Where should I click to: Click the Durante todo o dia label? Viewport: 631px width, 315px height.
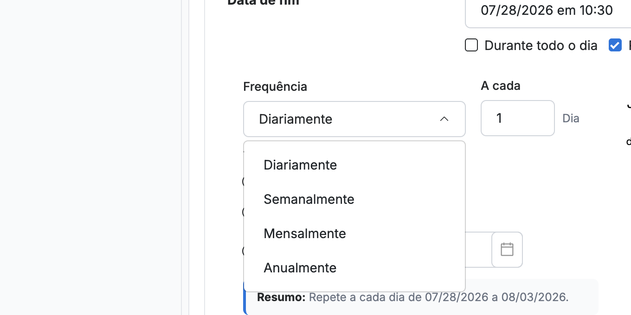[x=541, y=45]
